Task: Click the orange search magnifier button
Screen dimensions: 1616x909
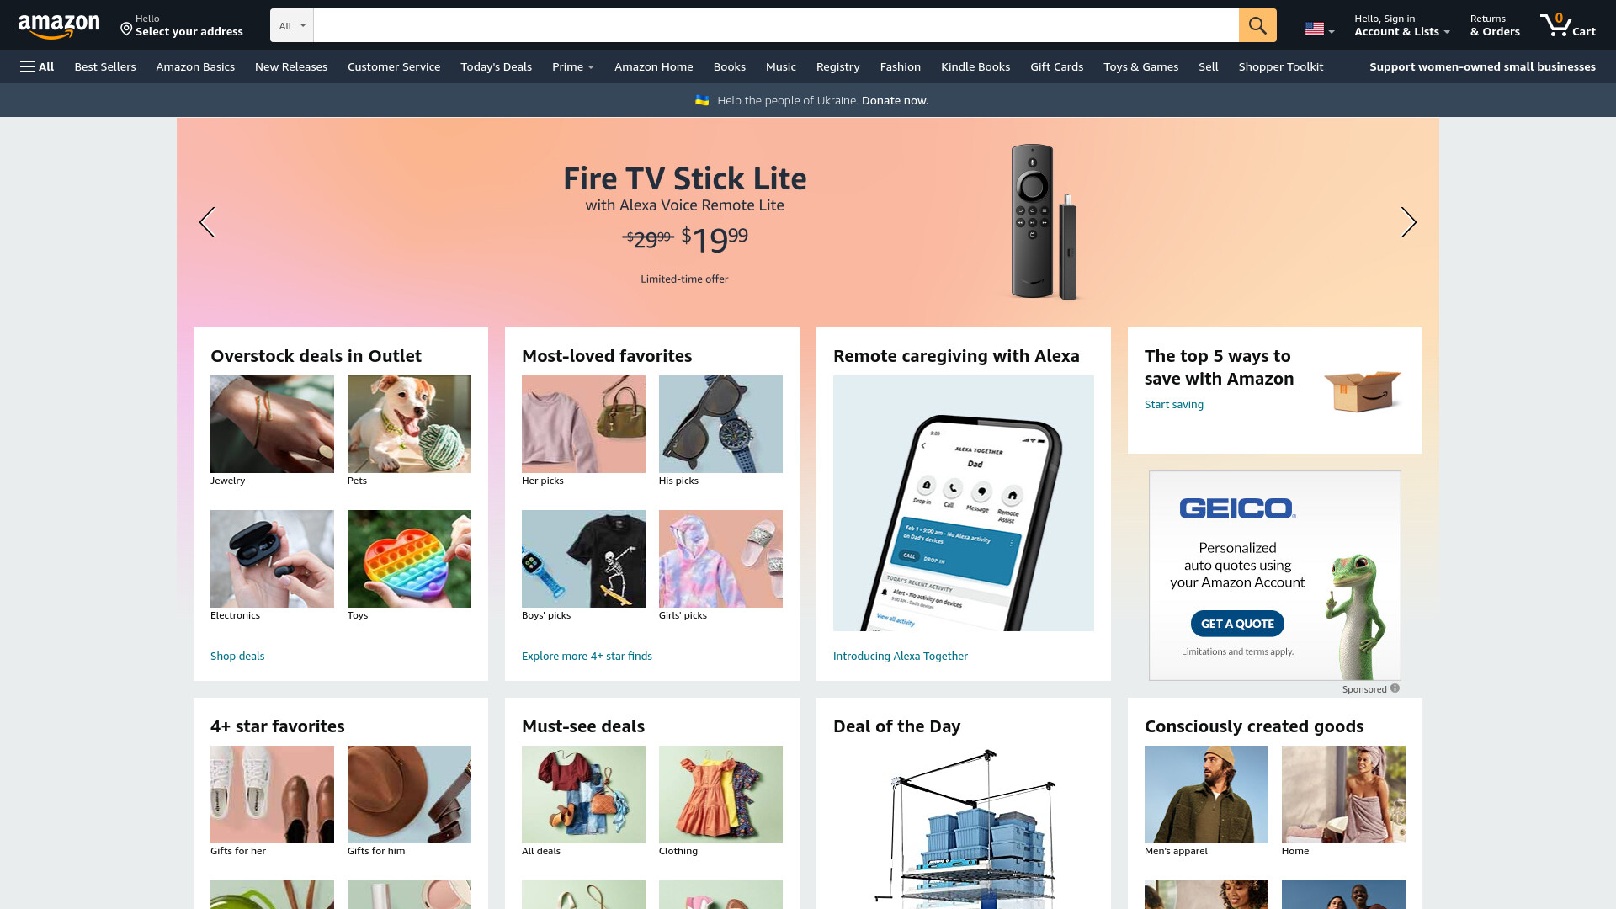Action: pos(1257,25)
